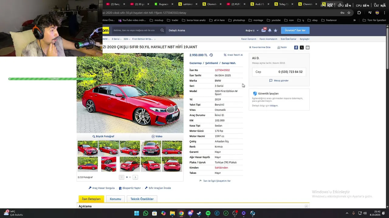Open montage bookmarks folder
389x218 pixels.
pyautogui.click(x=256, y=20)
